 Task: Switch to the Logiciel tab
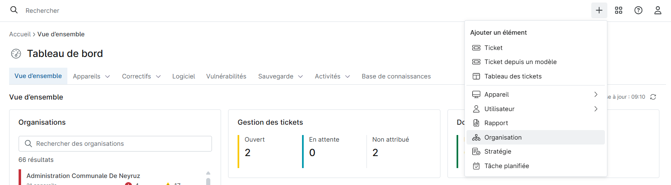click(x=183, y=76)
